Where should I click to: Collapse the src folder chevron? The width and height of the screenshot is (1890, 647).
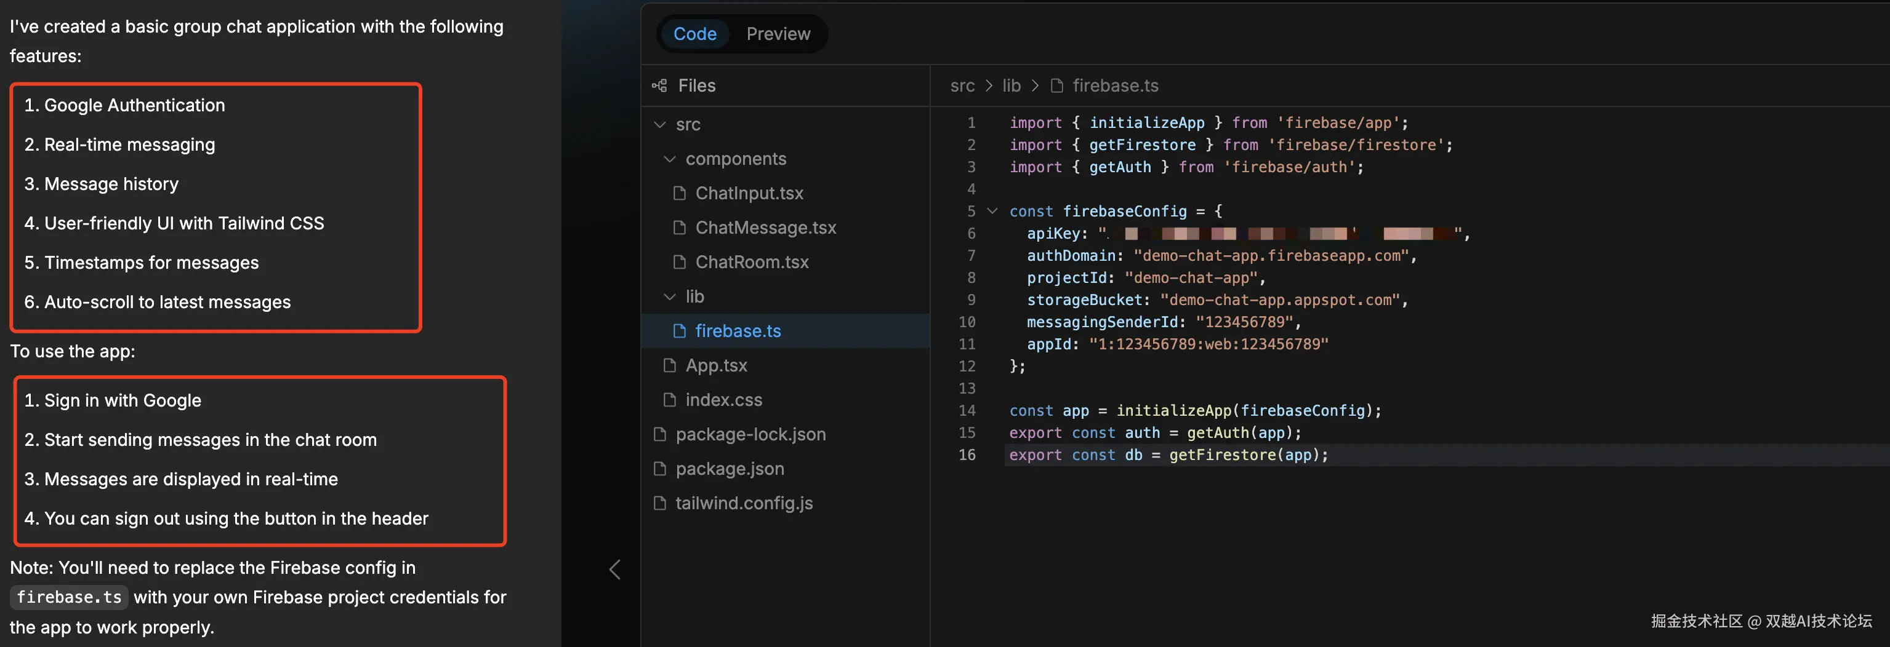click(659, 125)
